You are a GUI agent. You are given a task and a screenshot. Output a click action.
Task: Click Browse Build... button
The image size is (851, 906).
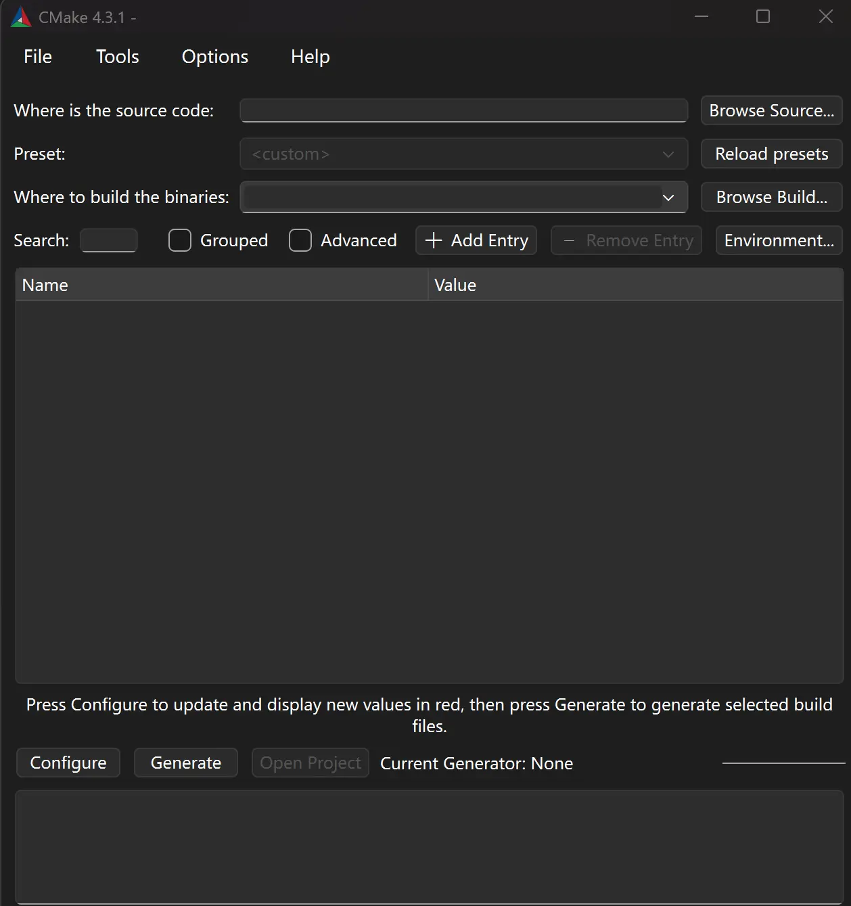click(x=772, y=197)
